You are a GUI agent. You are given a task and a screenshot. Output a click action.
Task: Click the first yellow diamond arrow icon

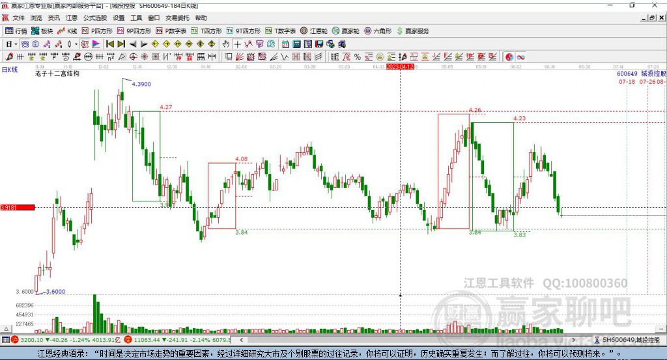point(155,44)
